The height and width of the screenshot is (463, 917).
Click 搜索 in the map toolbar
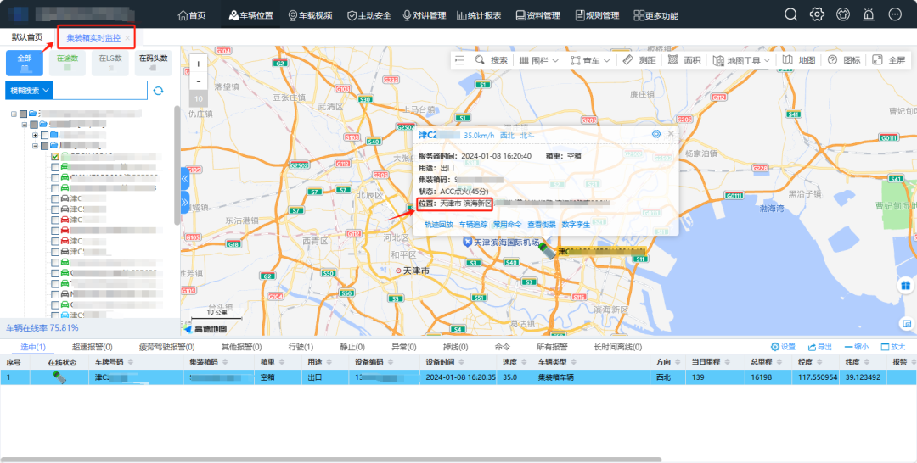tap(492, 60)
